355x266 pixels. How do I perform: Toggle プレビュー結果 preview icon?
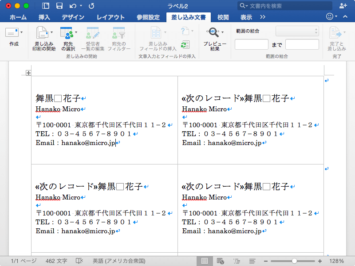pos(213,32)
